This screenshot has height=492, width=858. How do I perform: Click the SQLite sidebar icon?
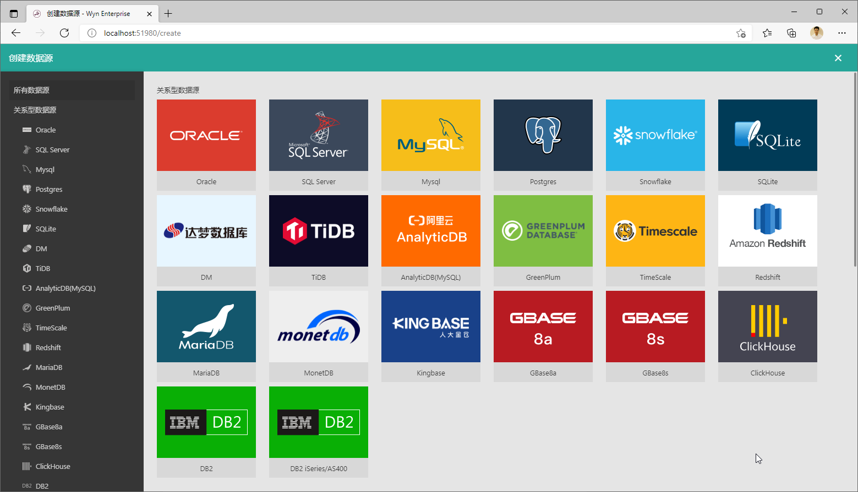27,229
